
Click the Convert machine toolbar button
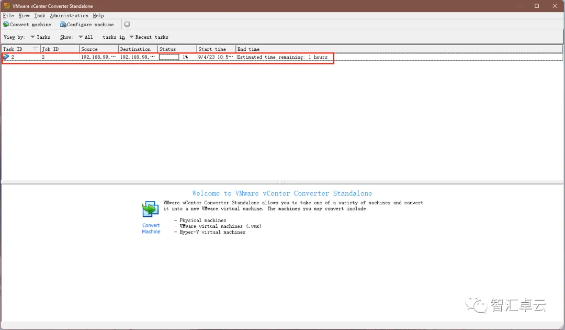pos(27,25)
